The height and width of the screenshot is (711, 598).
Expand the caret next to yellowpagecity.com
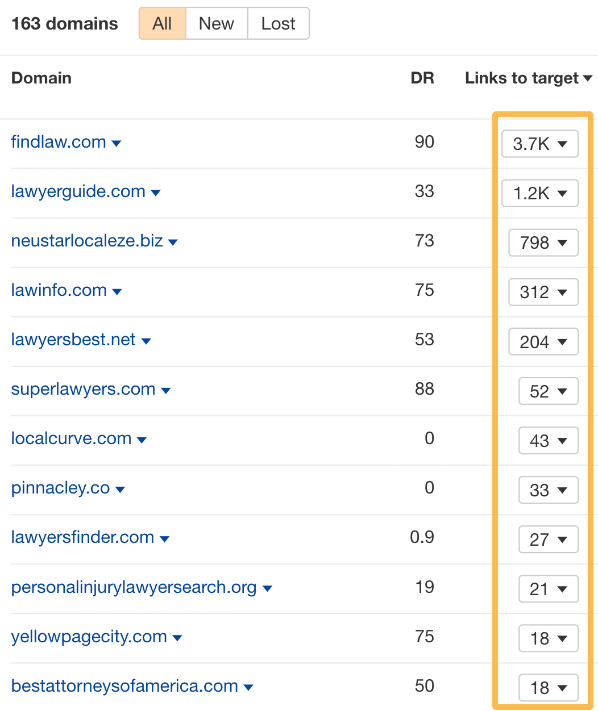177,638
